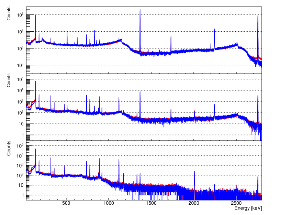Click the 10^4 y-axis label in bottom panel
291x215 pixels.
[x=20, y=155]
